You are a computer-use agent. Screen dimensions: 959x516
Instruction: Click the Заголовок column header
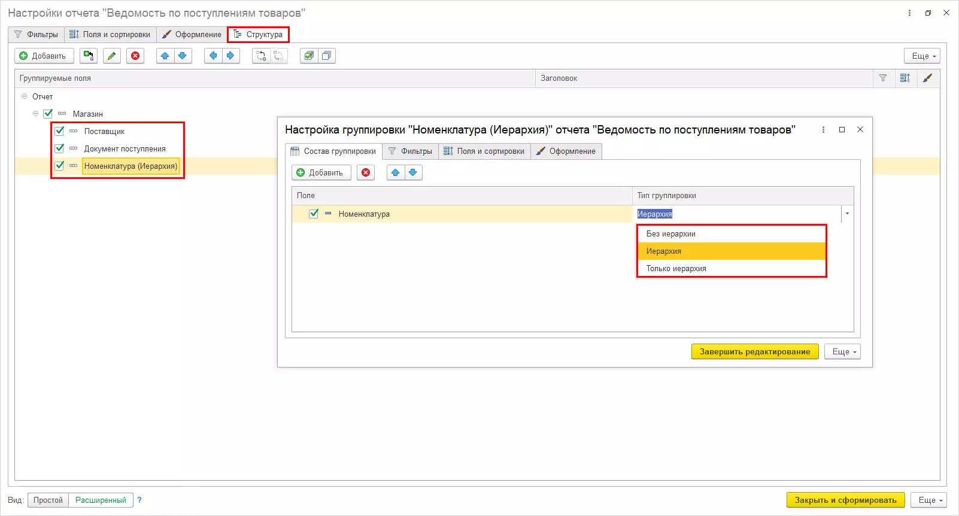pyautogui.click(x=705, y=78)
